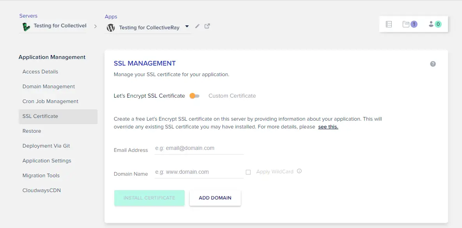Click the Servers breadcrumb link
462x228 pixels.
(28, 16)
